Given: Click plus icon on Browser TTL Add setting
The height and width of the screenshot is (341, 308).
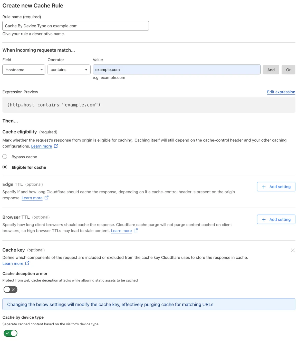Looking at the screenshot, I should (x=264, y=220).
